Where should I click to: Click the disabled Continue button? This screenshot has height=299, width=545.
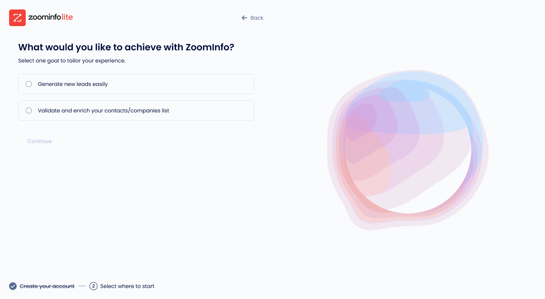point(39,141)
